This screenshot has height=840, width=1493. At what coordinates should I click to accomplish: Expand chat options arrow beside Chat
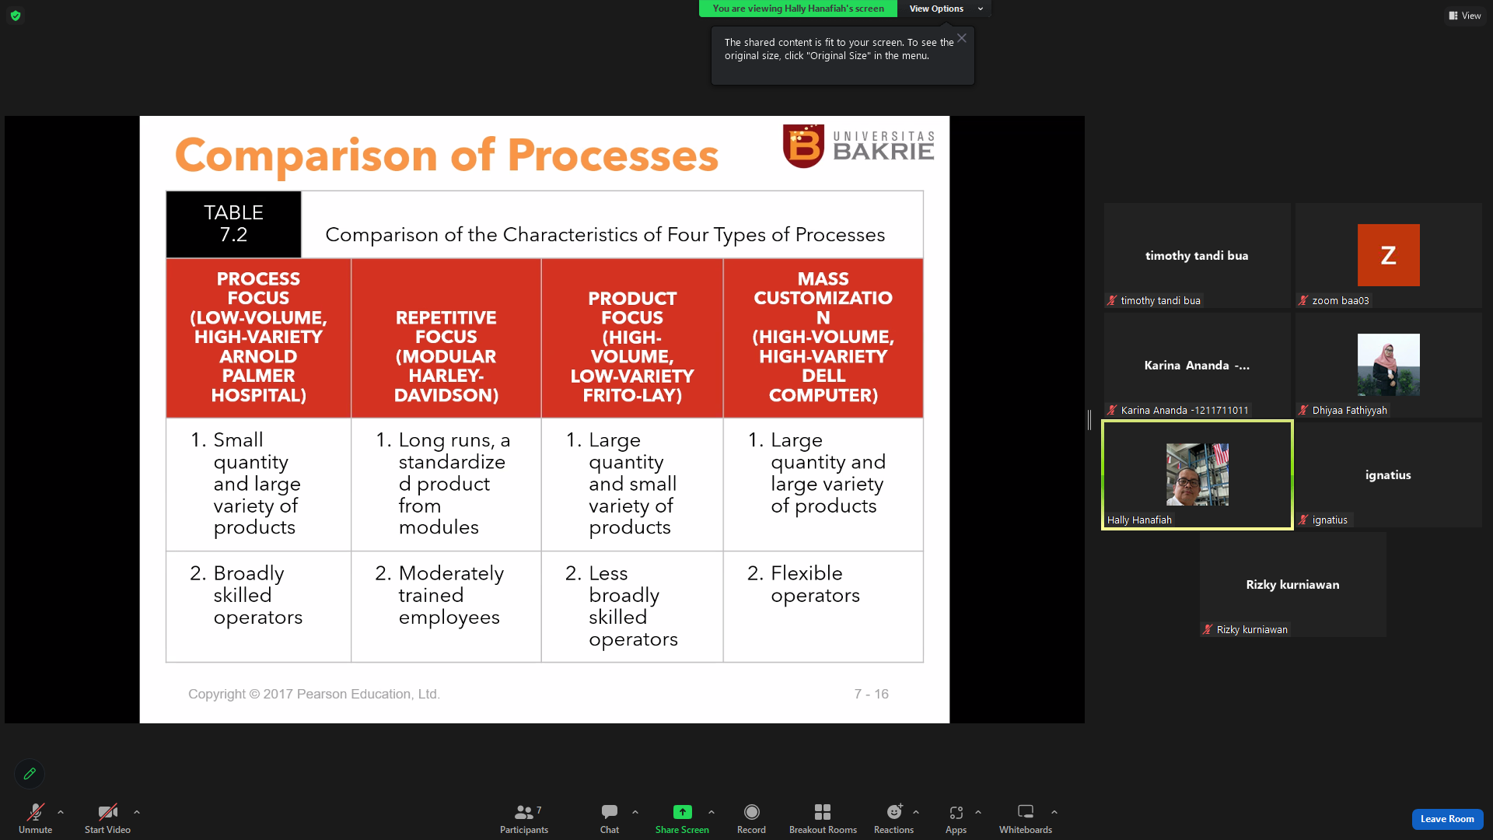click(x=635, y=812)
